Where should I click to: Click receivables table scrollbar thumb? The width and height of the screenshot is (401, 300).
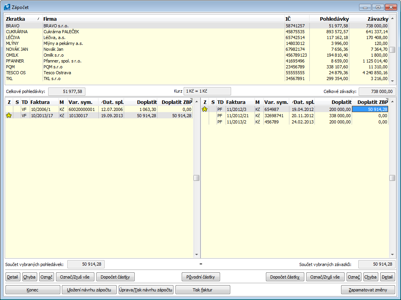197,178
